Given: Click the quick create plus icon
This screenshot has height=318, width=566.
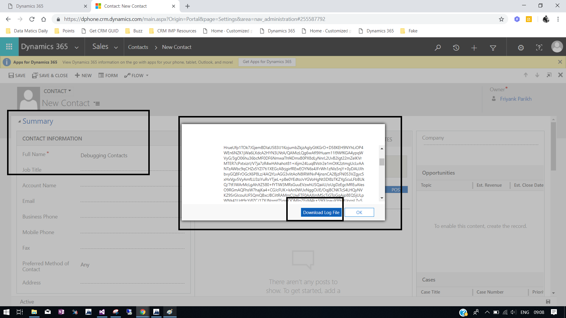Looking at the screenshot, I should click(474, 48).
